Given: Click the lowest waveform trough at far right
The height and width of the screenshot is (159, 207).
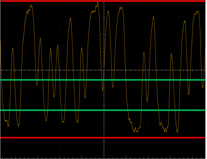Looking at the screenshot, I should point(177,132).
